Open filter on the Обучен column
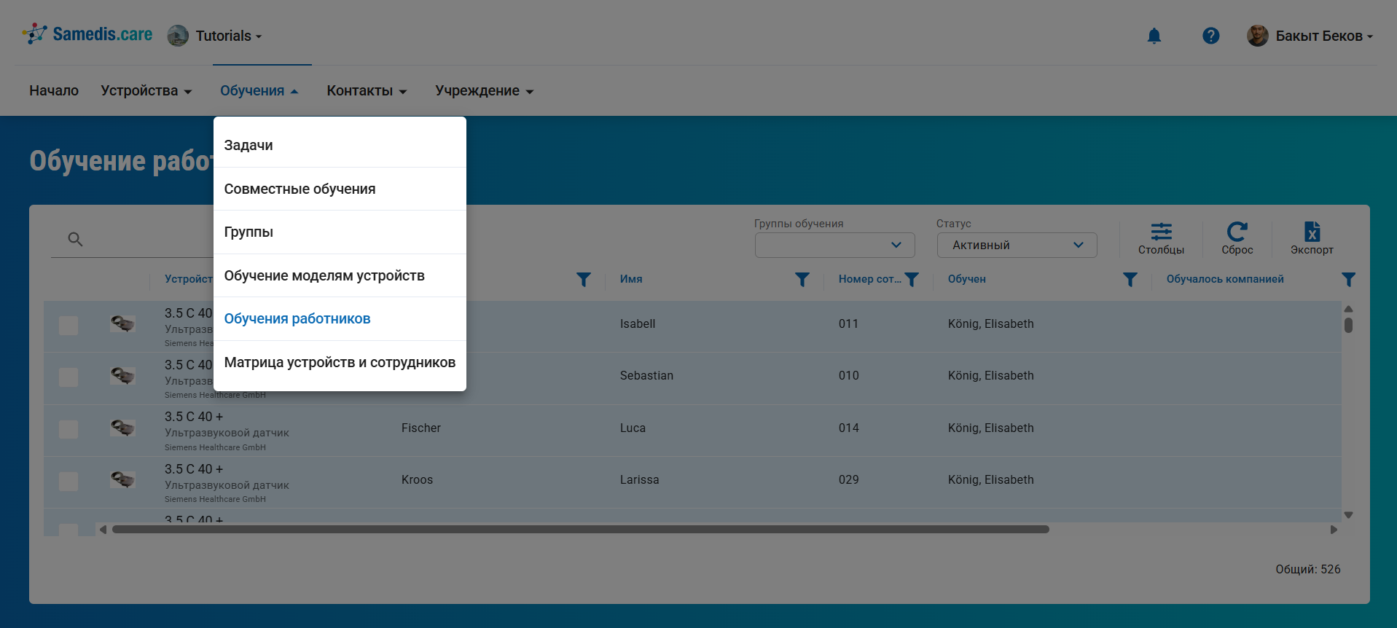The width and height of the screenshot is (1397, 628). pos(1130,280)
